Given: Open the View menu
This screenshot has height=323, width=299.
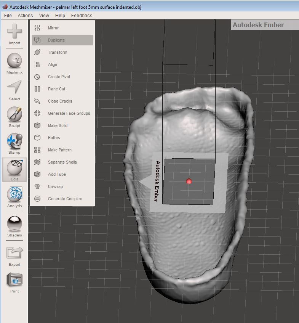Looking at the screenshot, I should click(x=44, y=16).
